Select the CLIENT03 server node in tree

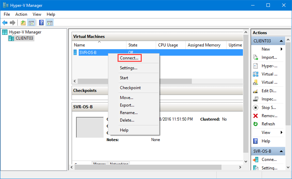(x=21, y=38)
